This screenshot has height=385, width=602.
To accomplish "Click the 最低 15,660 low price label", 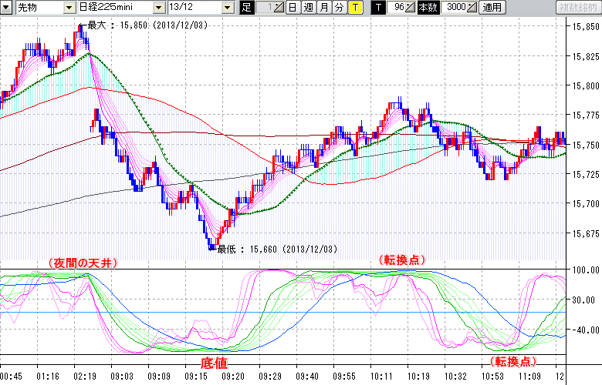I will tap(276, 249).
